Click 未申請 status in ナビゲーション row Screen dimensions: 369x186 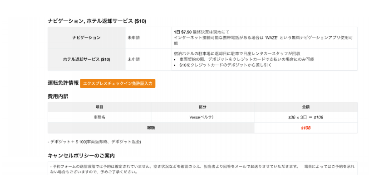tap(134, 38)
